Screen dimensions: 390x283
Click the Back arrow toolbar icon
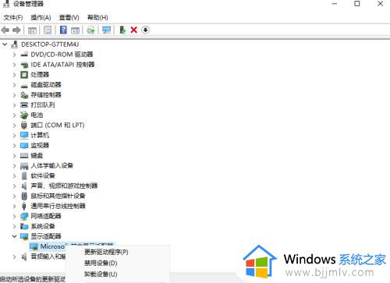click(5, 30)
